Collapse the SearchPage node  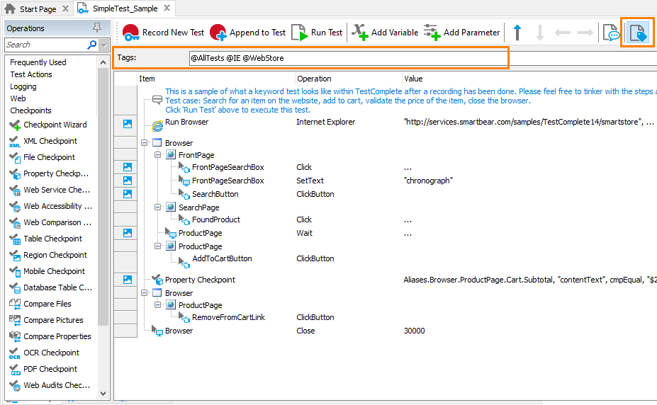click(x=157, y=207)
